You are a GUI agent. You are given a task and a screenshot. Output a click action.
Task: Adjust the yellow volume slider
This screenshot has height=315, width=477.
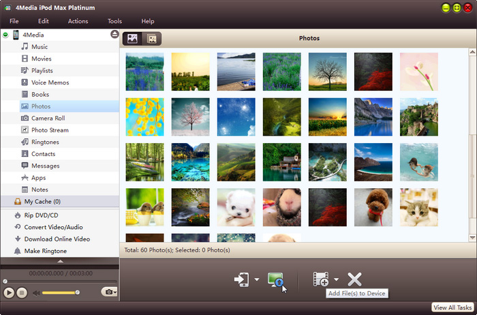[60, 292]
